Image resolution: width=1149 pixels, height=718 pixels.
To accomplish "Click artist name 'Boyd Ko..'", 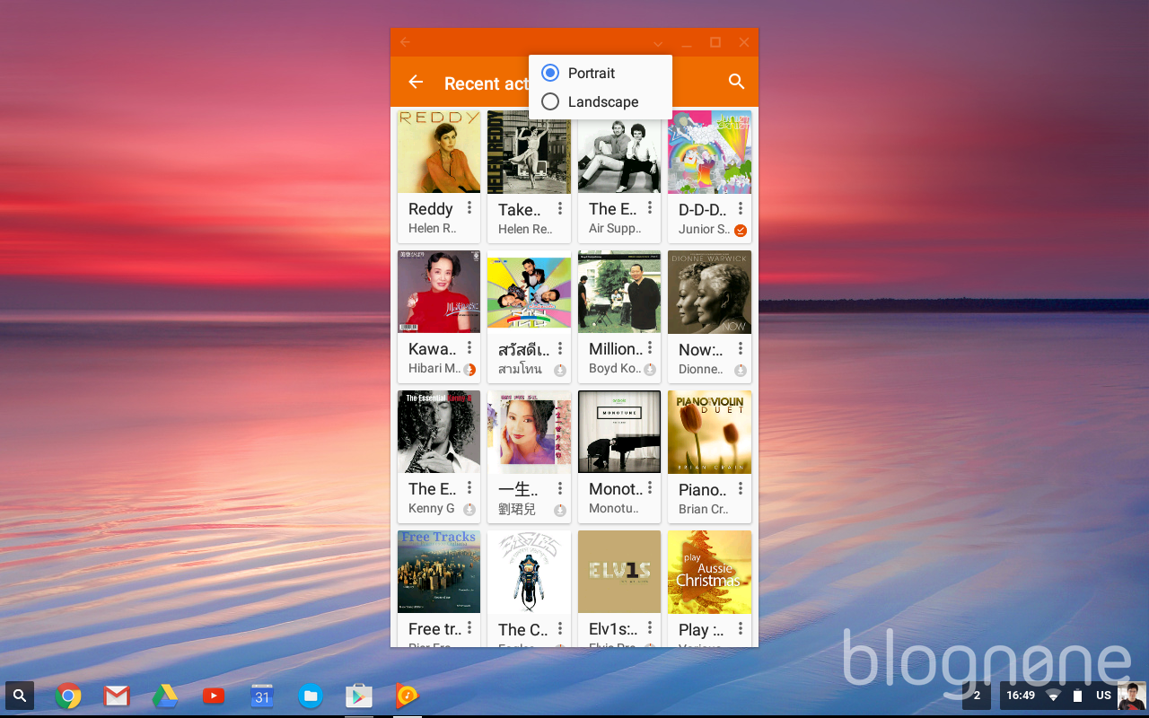I will click(x=615, y=369).
